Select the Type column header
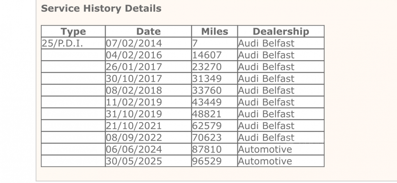 coord(73,31)
